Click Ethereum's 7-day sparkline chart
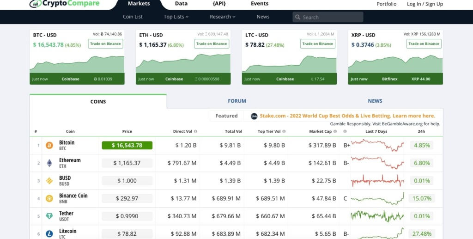473x239 pixels. [x=377, y=163]
